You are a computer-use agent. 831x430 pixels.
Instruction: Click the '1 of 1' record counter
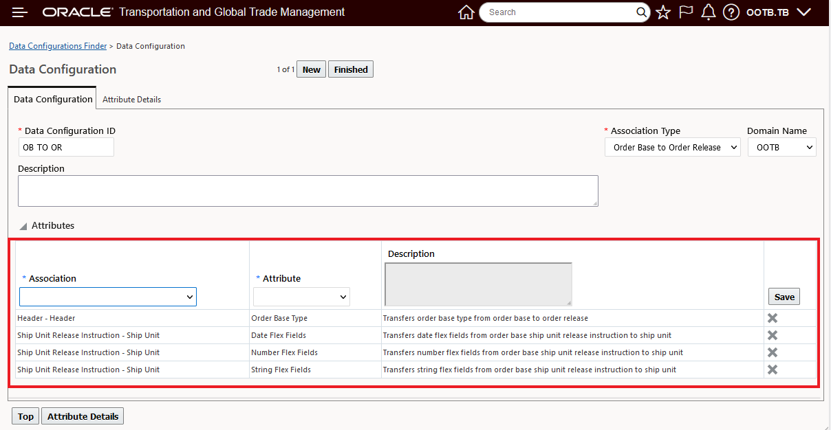285,69
